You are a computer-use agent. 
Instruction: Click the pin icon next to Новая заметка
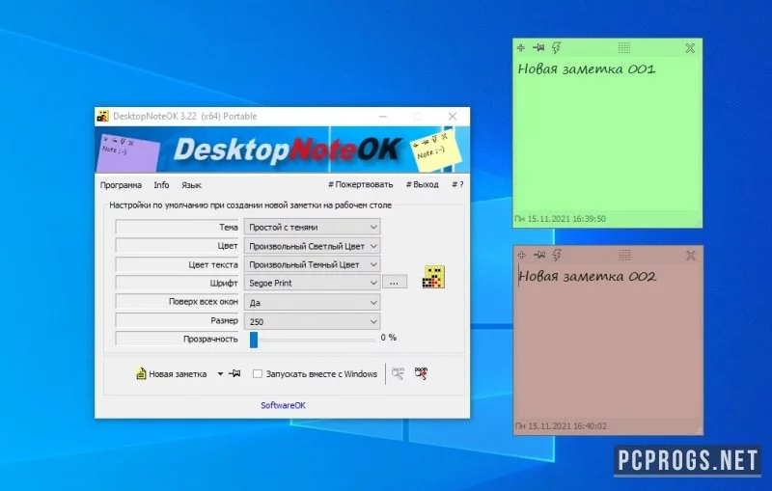tap(235, 373)
